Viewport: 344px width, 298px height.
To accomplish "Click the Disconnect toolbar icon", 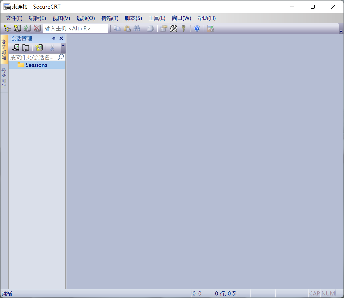I will 37,28.
